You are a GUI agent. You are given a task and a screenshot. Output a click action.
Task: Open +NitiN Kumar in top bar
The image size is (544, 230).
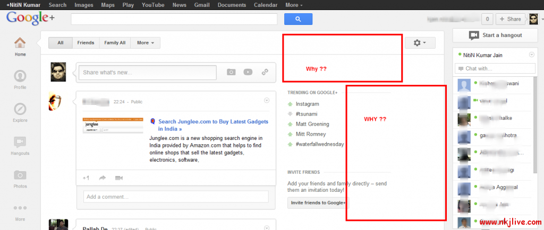tap(23, 5)
